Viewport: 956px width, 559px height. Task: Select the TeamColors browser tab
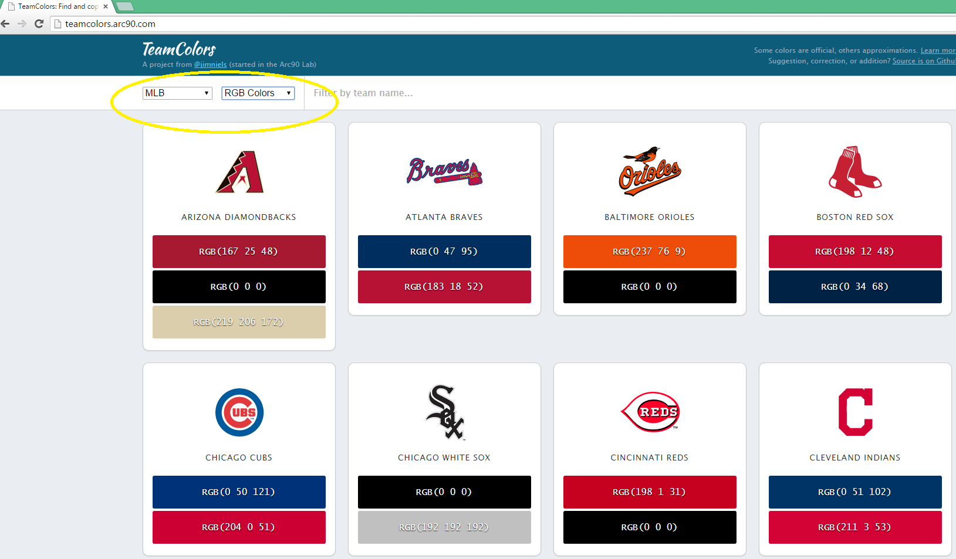(x=58, y=6)
